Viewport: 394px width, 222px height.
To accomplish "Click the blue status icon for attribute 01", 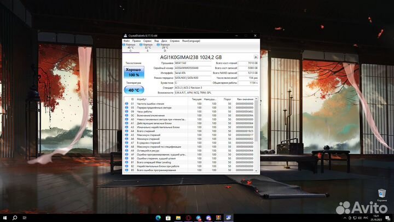I will coord(126,104).
